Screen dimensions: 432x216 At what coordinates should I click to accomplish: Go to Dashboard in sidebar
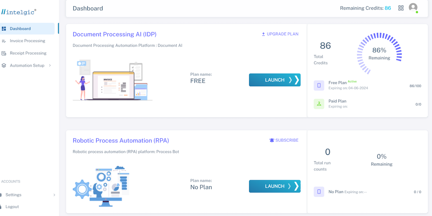(x=27, y=29)
